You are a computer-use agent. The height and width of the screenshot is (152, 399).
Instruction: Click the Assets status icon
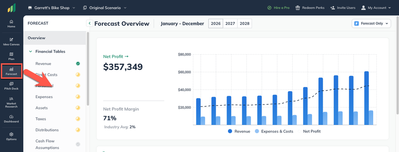(78, 108)
